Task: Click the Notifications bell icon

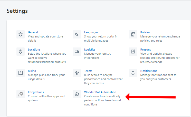Action: pyautogui.click(x=133, y=73)
